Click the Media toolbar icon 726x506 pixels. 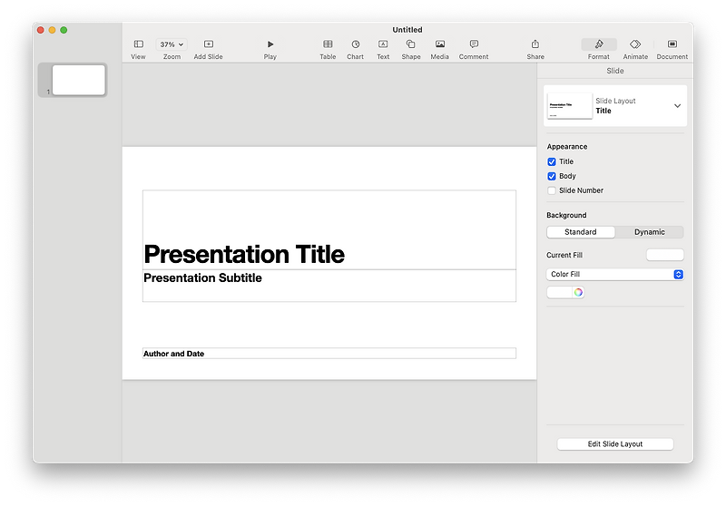[440, 44]
